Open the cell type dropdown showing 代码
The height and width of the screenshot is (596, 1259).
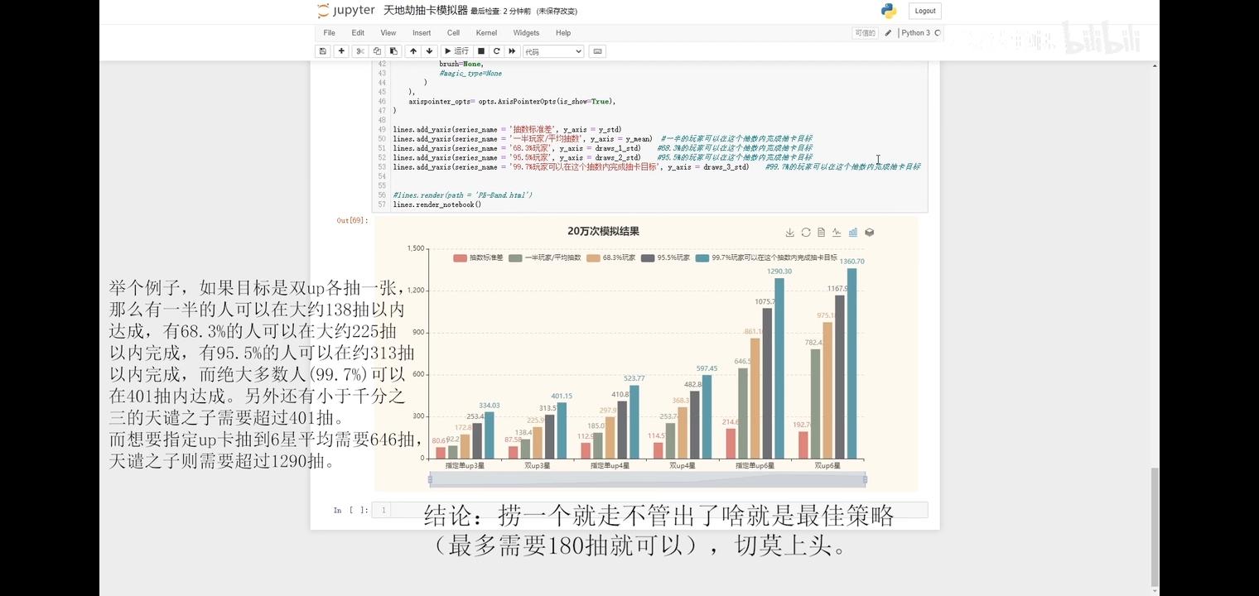click(552, 51)
